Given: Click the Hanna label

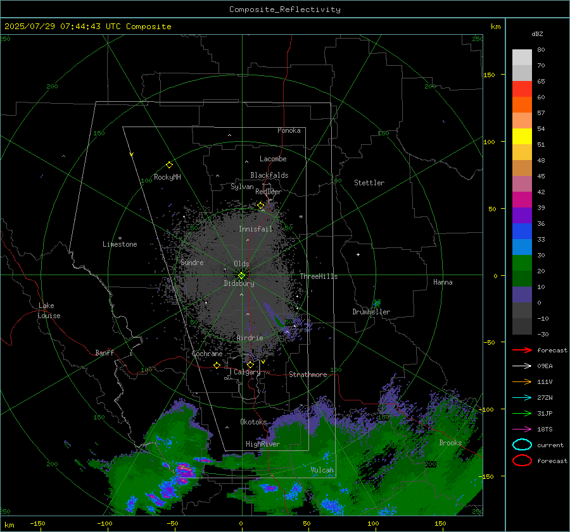Looking at the screenshot, I should pos(443,282).
